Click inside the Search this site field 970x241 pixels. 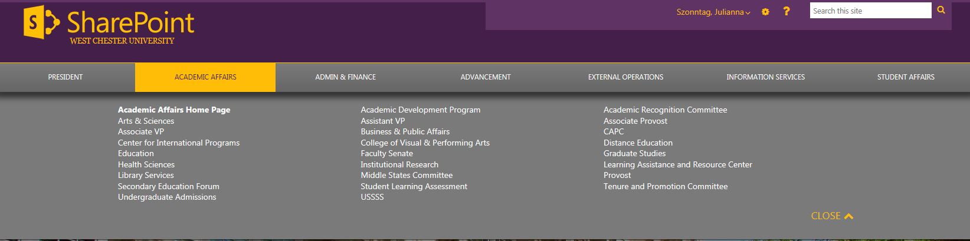click(870, 11)
